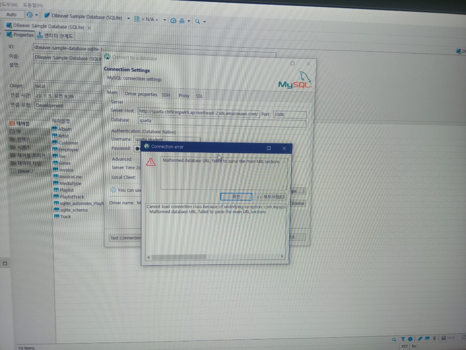
Task: Click the Username input field
Action: tap(167, 140)
